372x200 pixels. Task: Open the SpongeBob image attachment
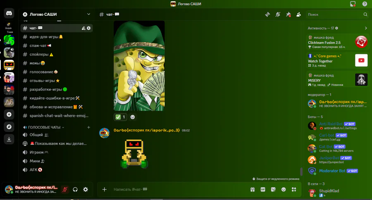139,66
